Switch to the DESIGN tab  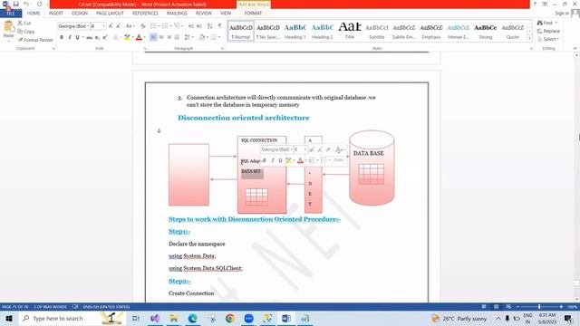pyautogui.click(x=80, y=14)
